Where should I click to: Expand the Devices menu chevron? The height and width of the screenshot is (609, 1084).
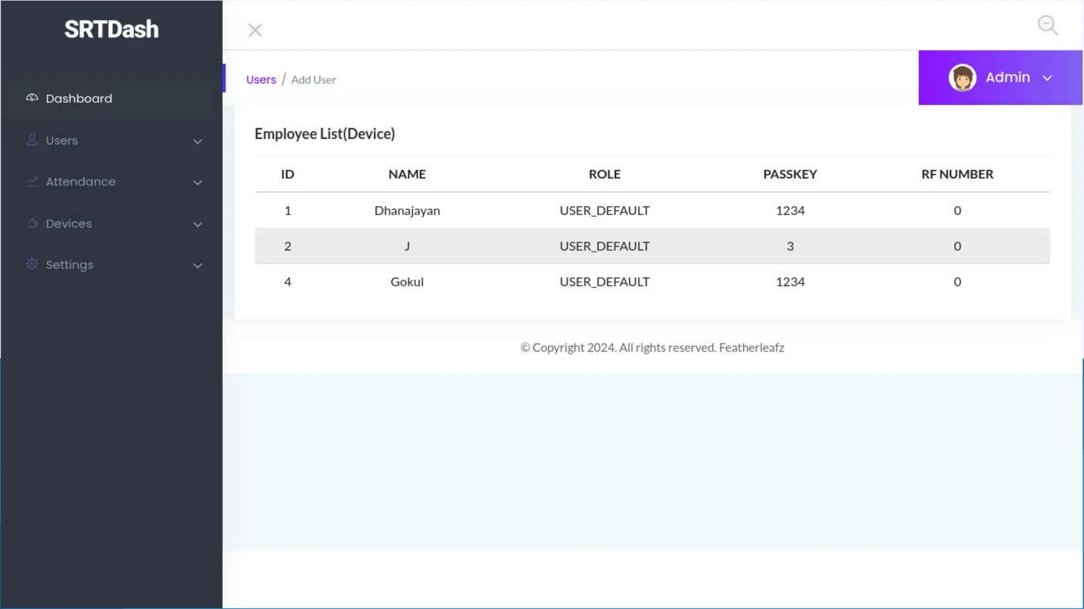tap(197, 225)
